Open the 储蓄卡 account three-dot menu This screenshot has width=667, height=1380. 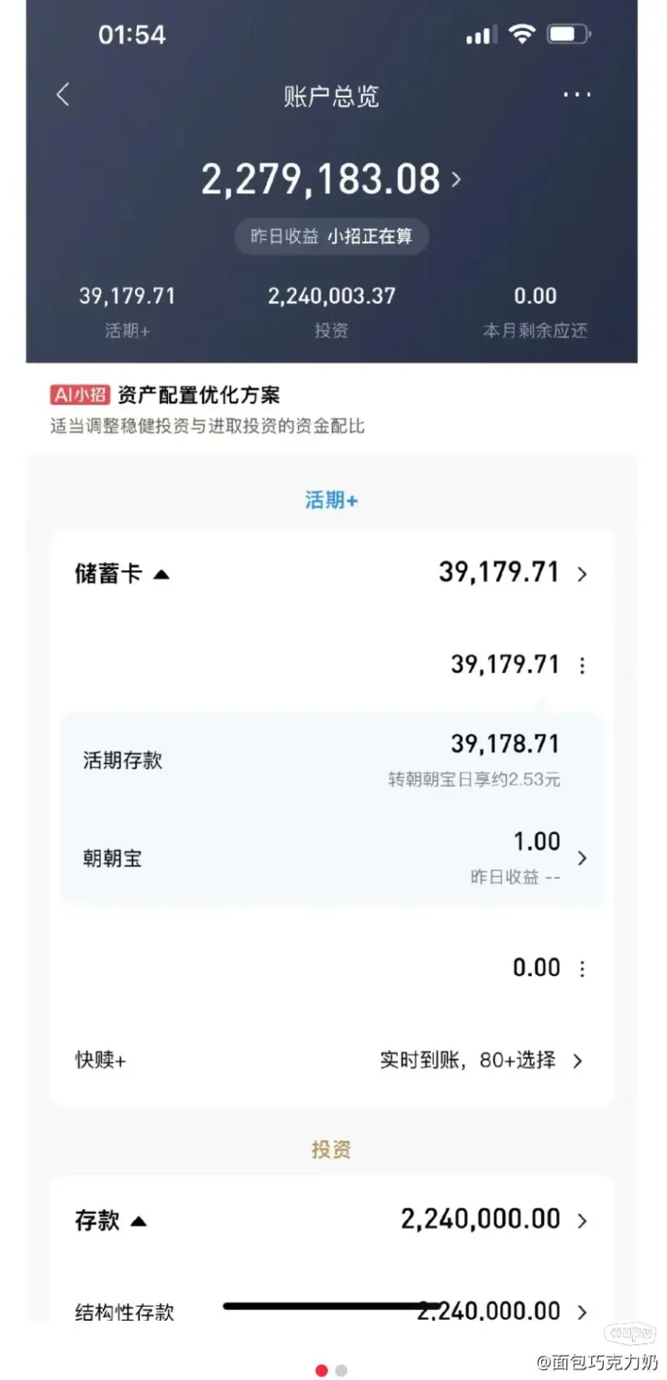pyautogui.click(x=580, y=665)
